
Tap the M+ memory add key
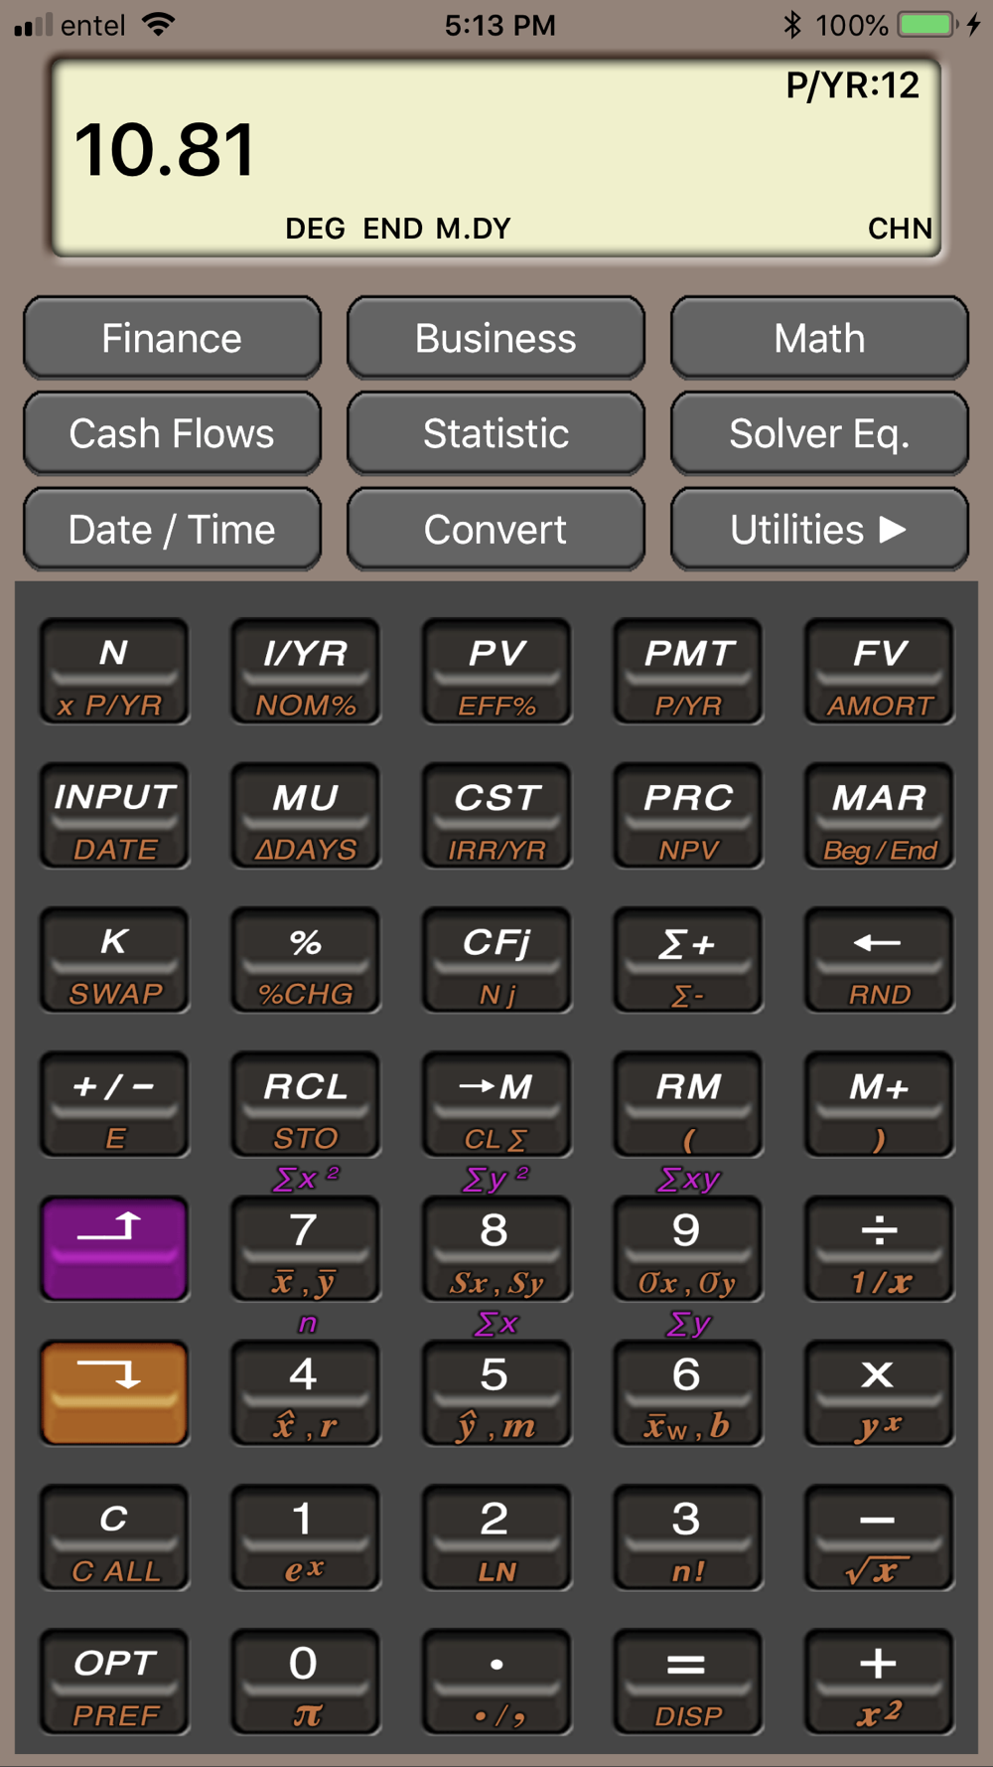coord(880,1104)
